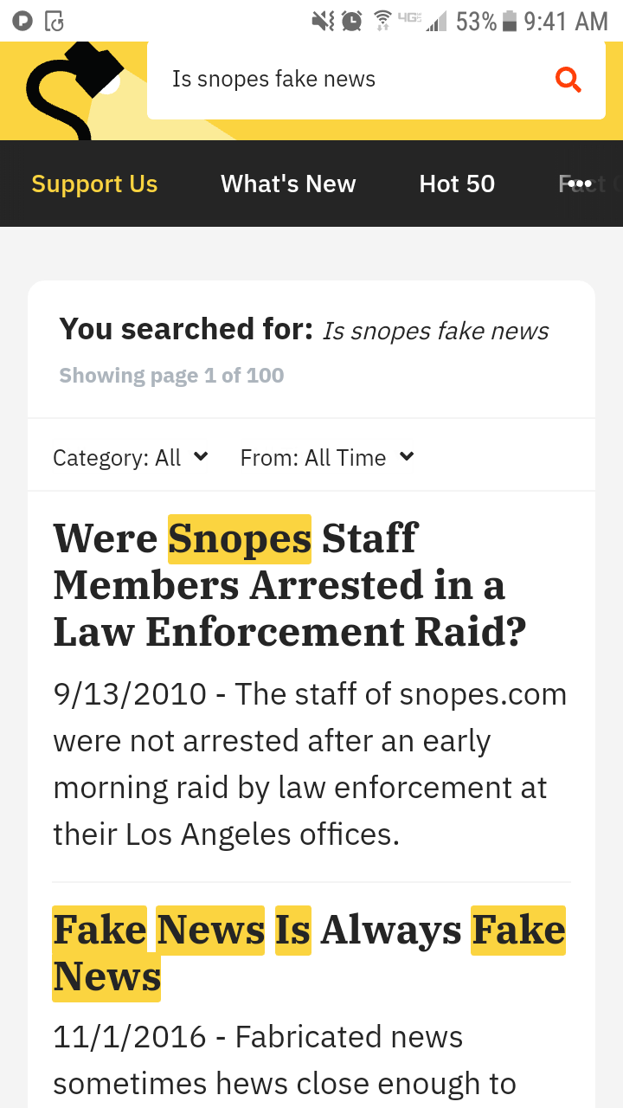Open the Support Us menu item
Screen dimensions: 623x1108
(94, 184)
